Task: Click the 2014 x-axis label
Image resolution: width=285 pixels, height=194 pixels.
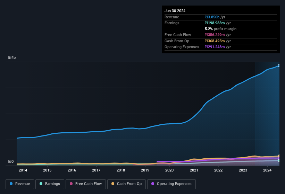Action: pos(23,170)
